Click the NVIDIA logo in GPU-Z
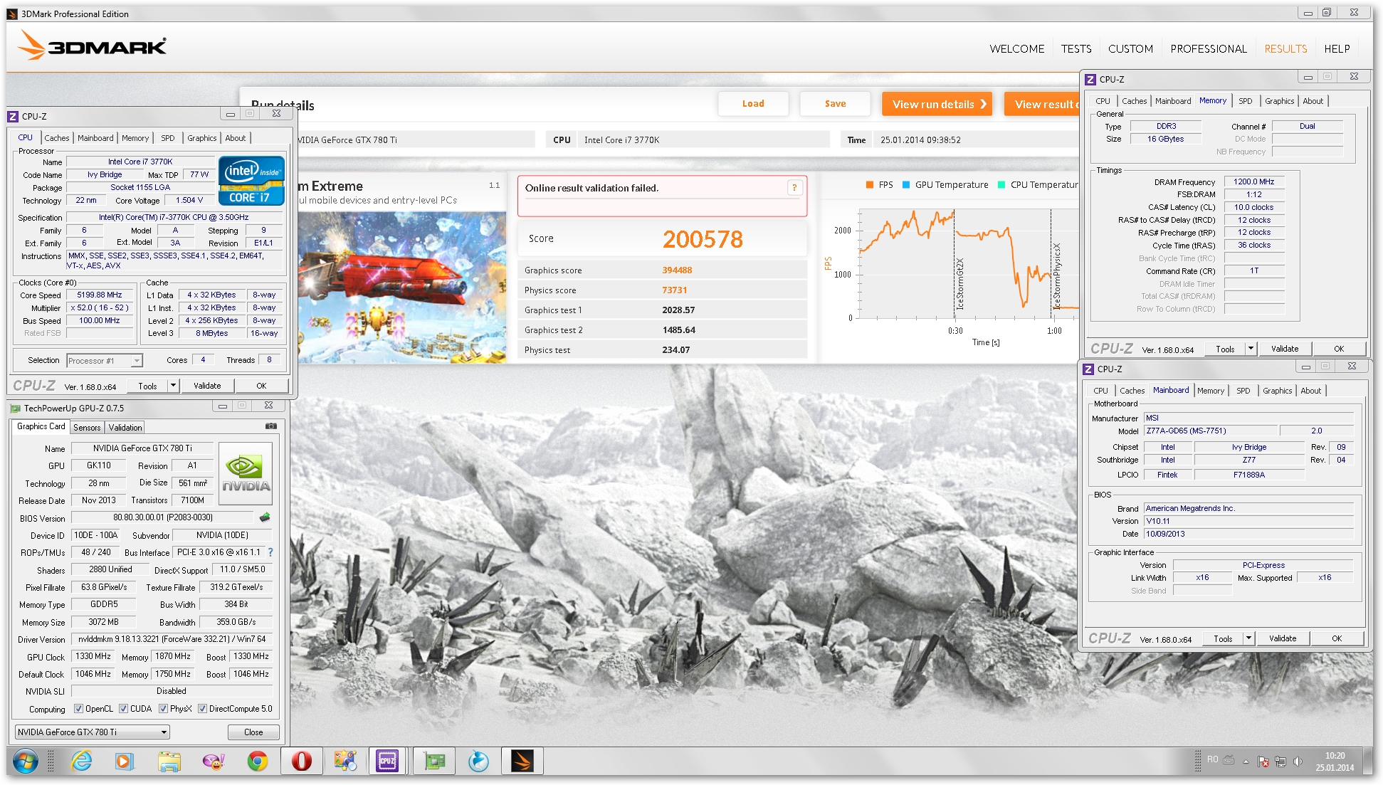Screen dimensions: 1383x785 (x=246, y=473)
